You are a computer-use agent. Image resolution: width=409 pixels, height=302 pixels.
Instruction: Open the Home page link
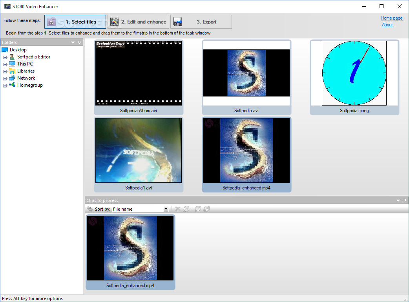click(391, 18)
